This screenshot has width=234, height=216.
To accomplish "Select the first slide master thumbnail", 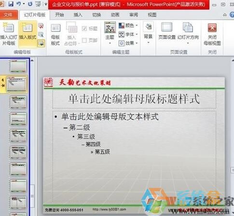I will coord(18,66).
